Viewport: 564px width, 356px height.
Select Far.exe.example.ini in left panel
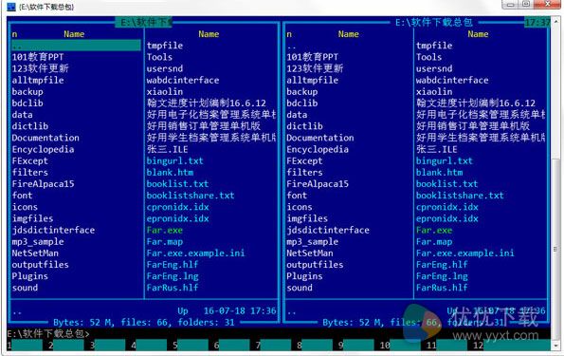click(195, 253)
